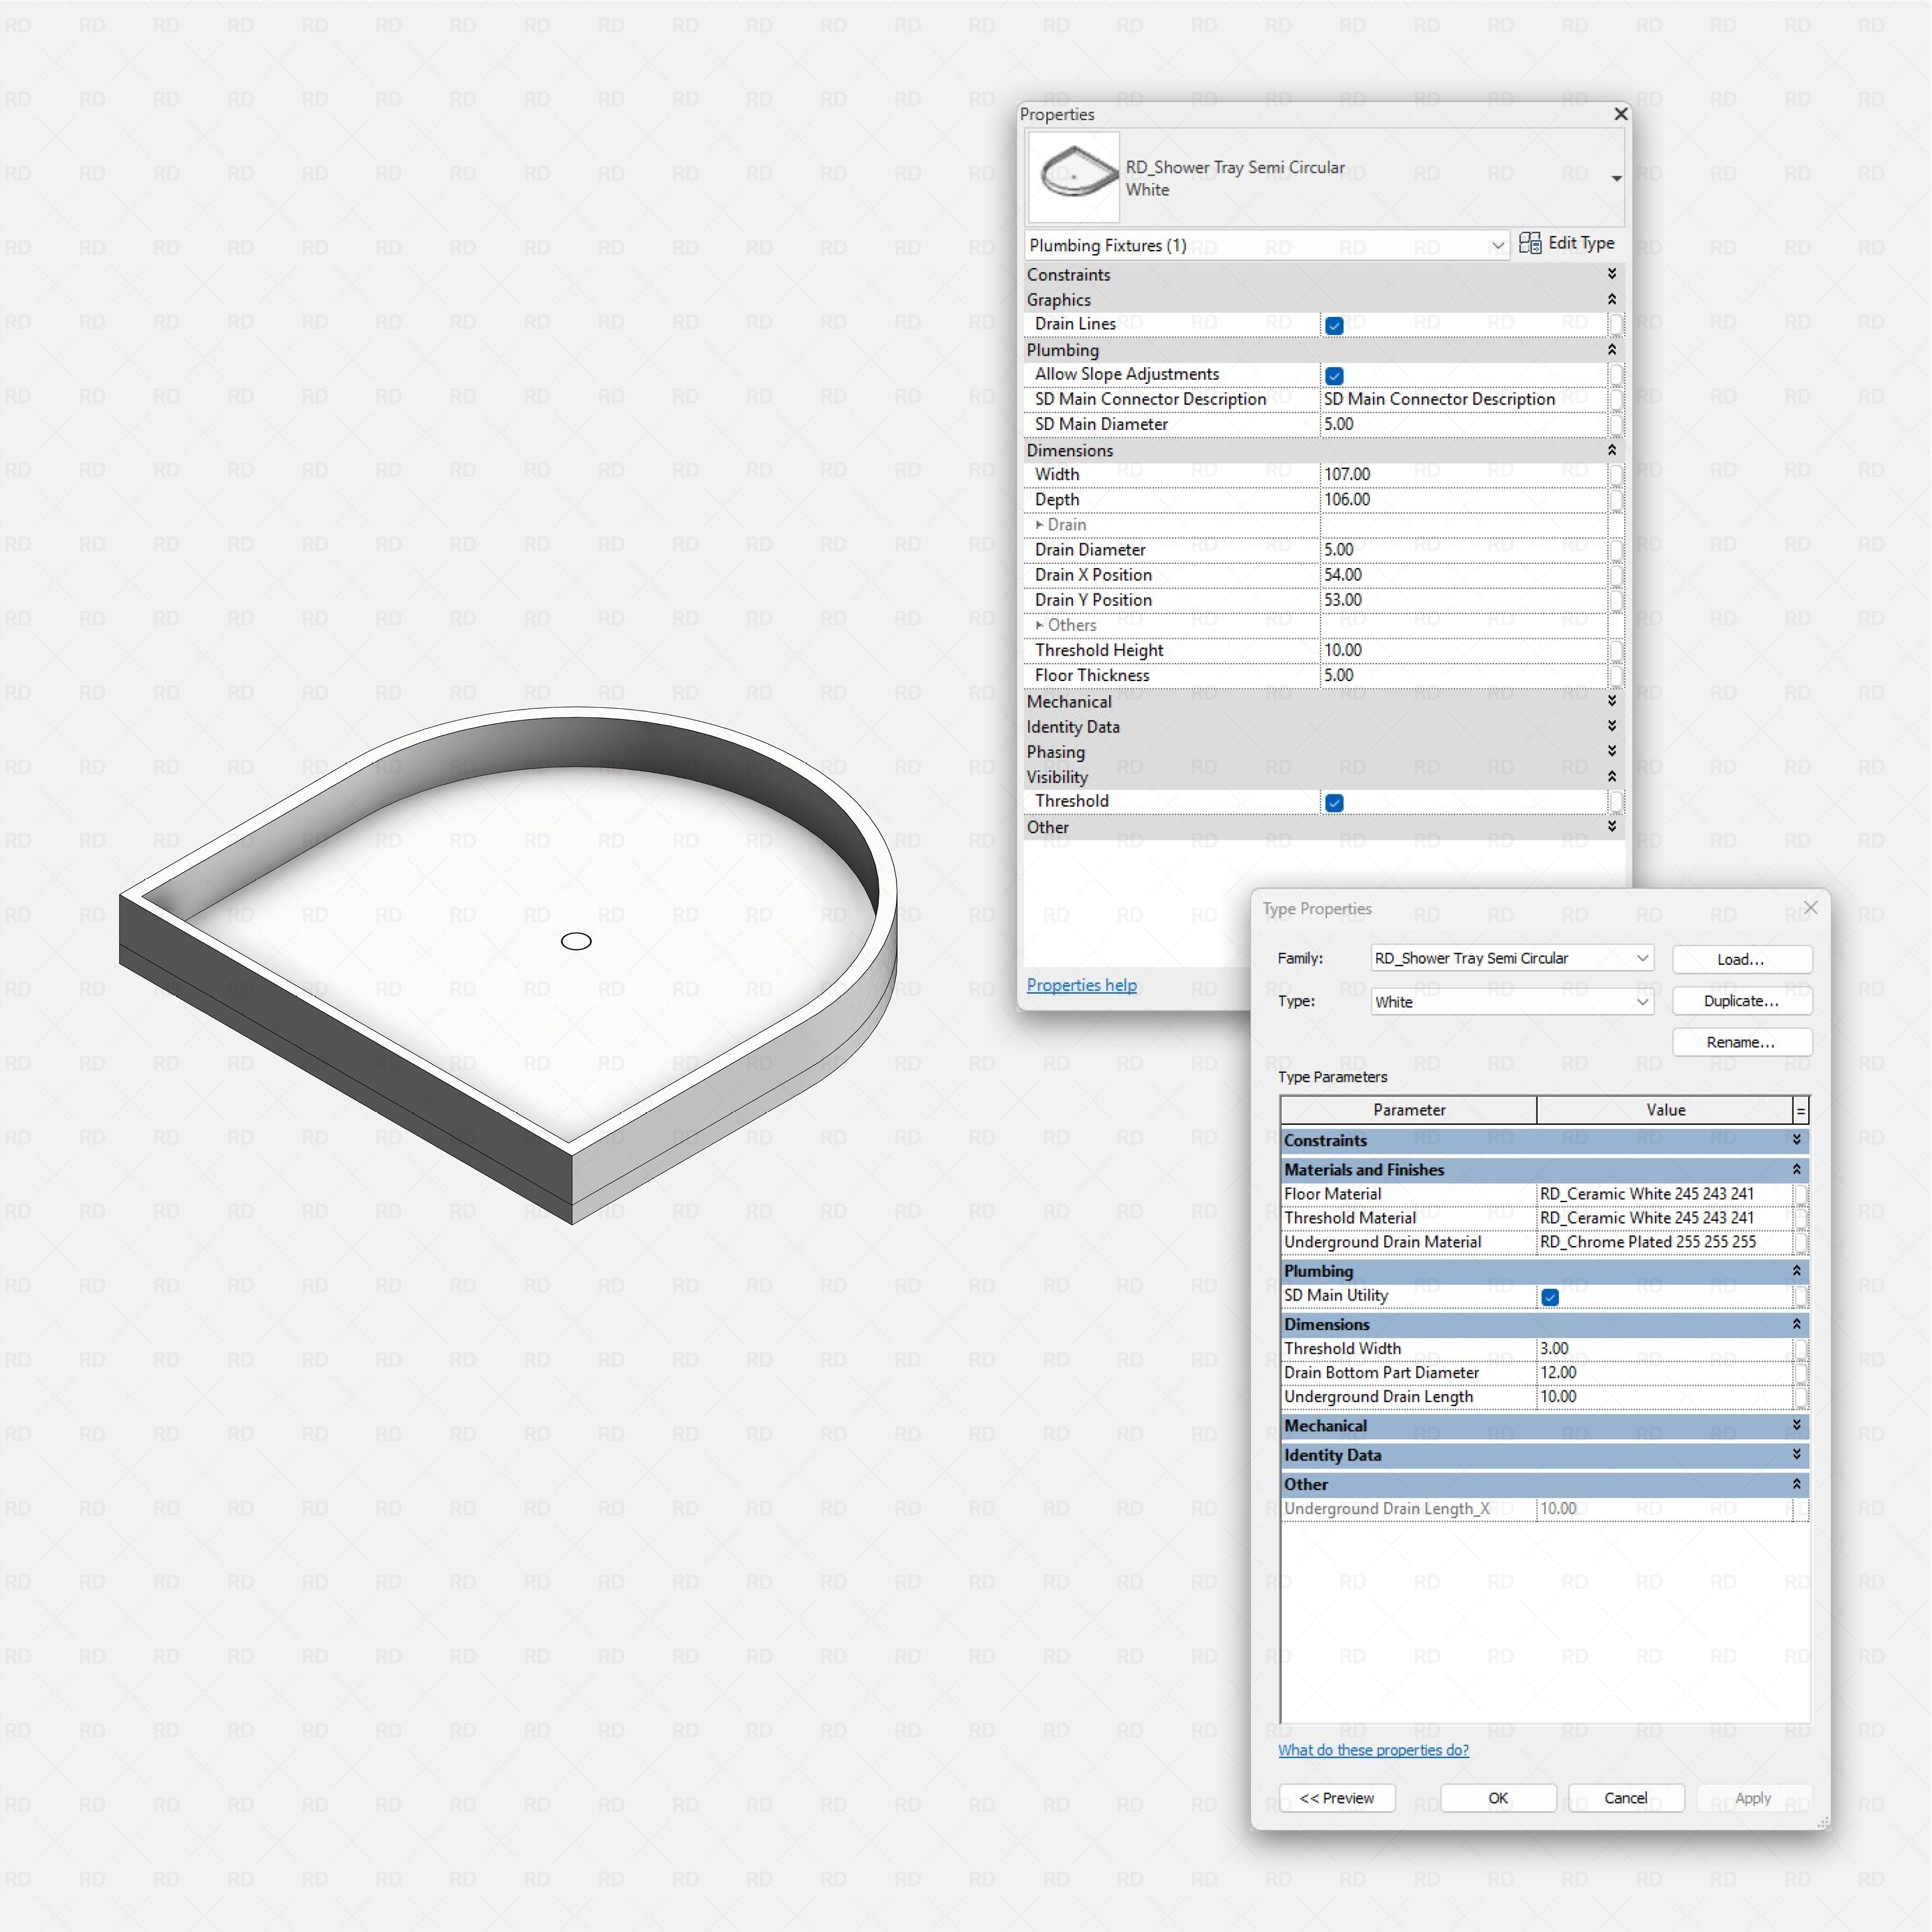Select the drain circle on the shower tray
The image size is (1932, 1932).
[x=576, y=941]
